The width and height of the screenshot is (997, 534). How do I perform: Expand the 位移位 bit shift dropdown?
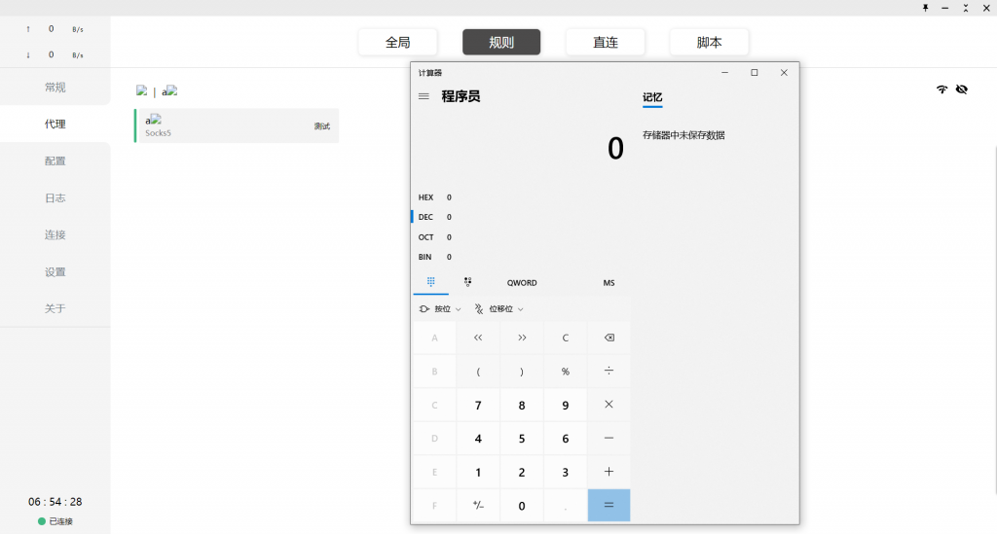point(499,309)
